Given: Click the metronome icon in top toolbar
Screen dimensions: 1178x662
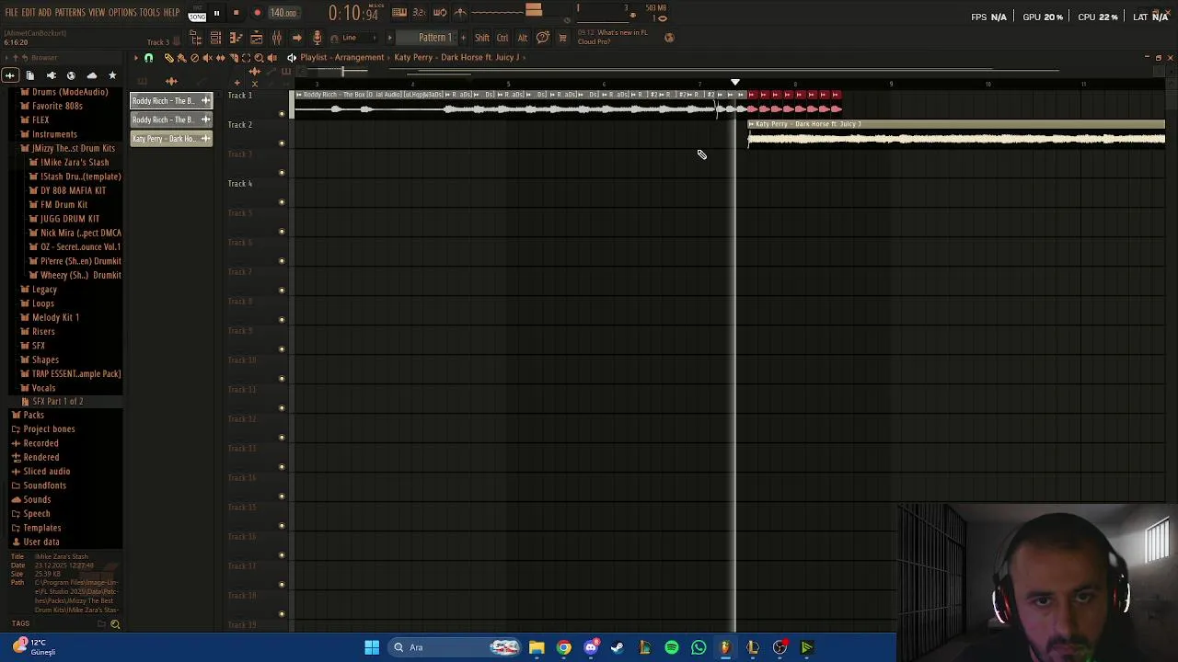Looking at the screenshot, I should (x=460, y=13).
